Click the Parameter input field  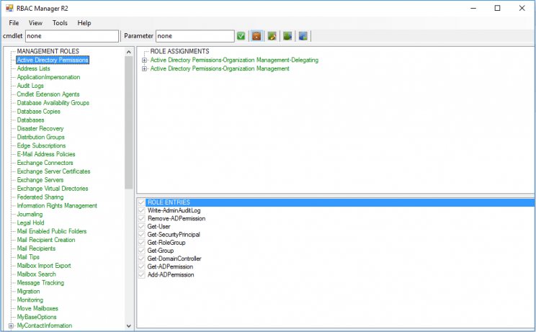(x=195, y=36)
